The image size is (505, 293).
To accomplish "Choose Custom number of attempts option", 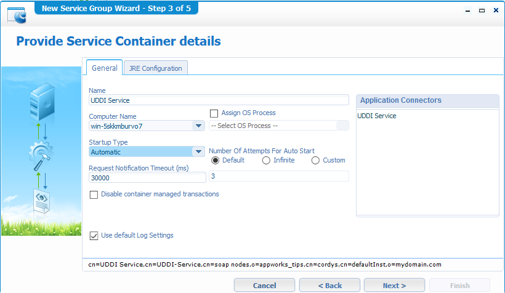I will click(315, 160).
